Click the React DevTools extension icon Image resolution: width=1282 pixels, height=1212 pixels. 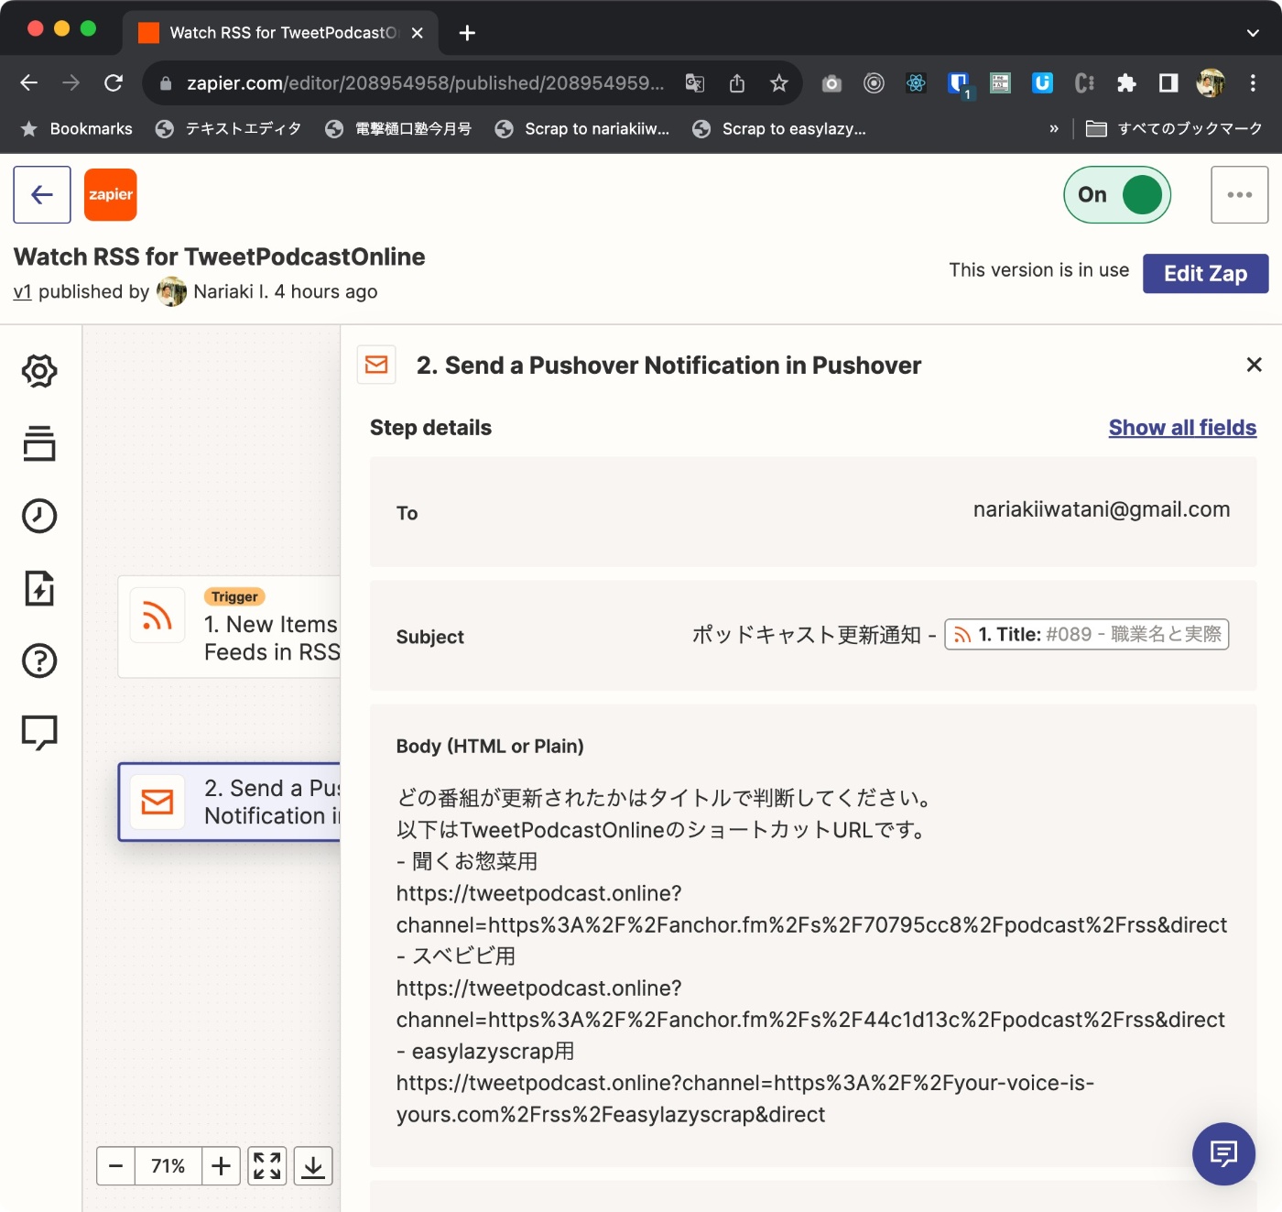(x=916, y=83)
